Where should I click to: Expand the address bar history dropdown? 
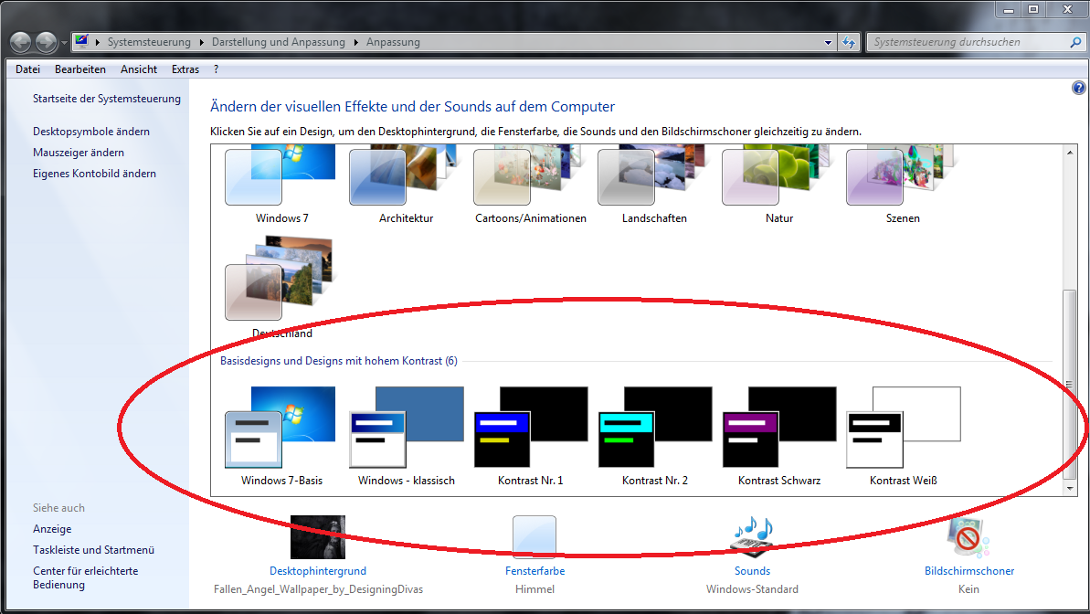pyautogui.click(x=828, y=42)
